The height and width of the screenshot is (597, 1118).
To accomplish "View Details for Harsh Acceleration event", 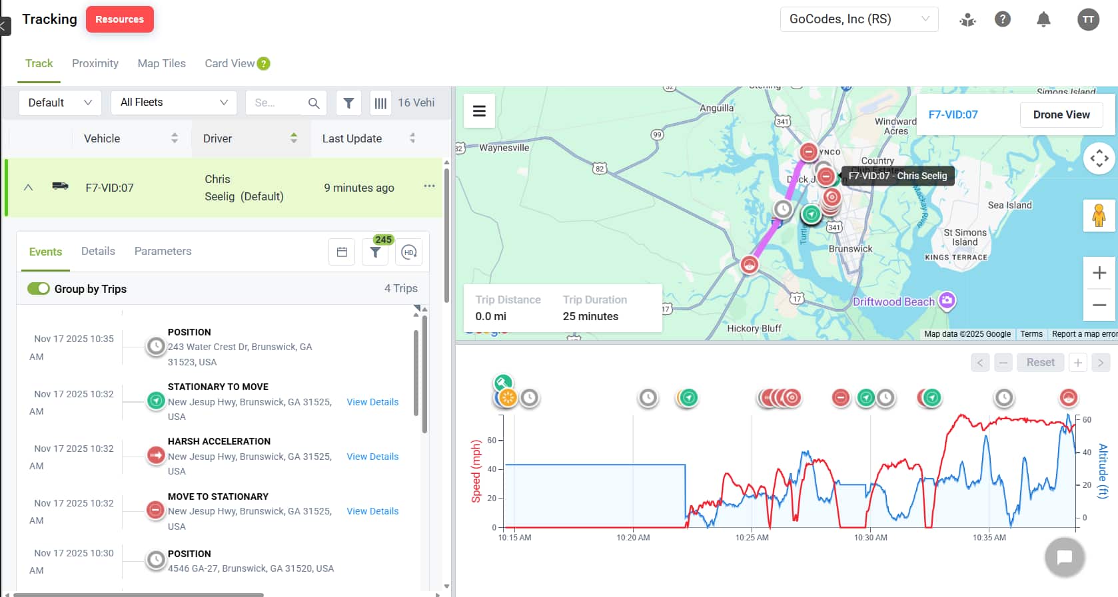I will 372,457.
